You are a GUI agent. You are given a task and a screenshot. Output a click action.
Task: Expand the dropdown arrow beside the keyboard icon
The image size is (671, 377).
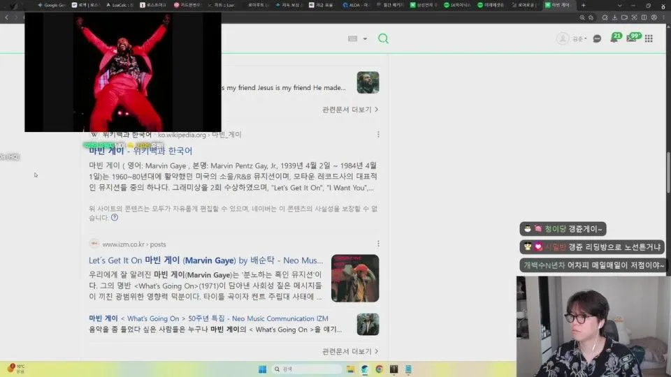click(365, 39)
